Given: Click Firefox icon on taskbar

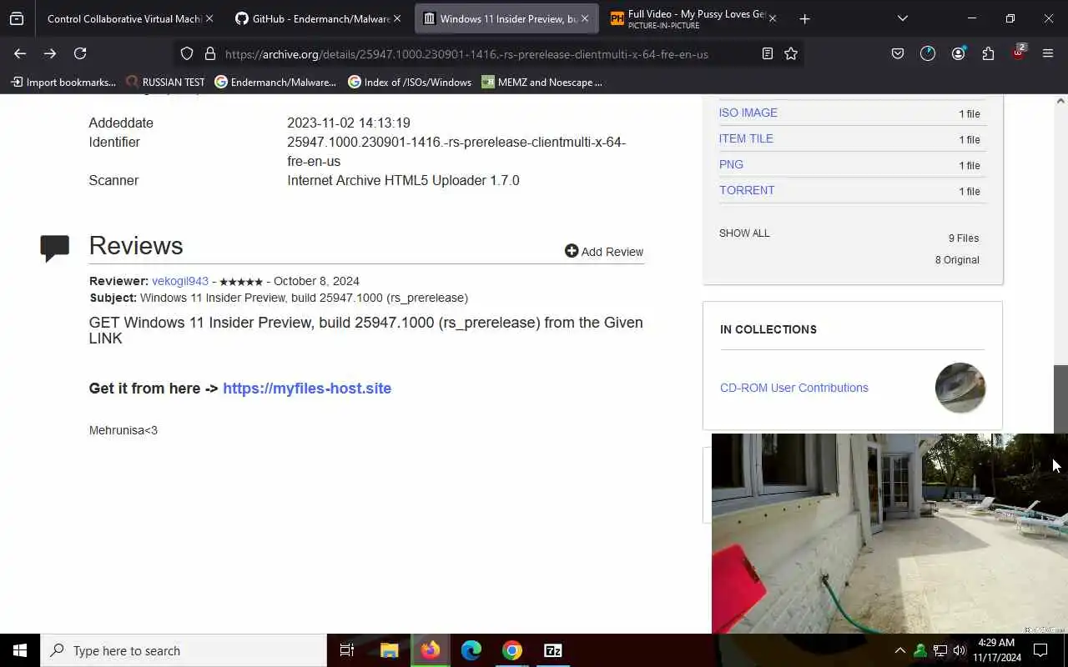Looking at the screenshot, I should point(431,650).
